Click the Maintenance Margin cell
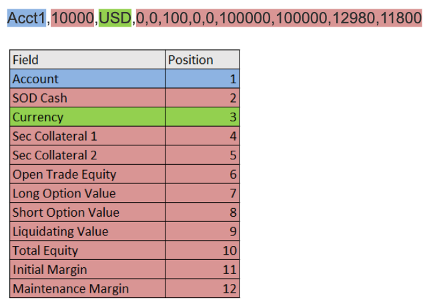This screenshot has height=308, width=427. click(87, 288)
